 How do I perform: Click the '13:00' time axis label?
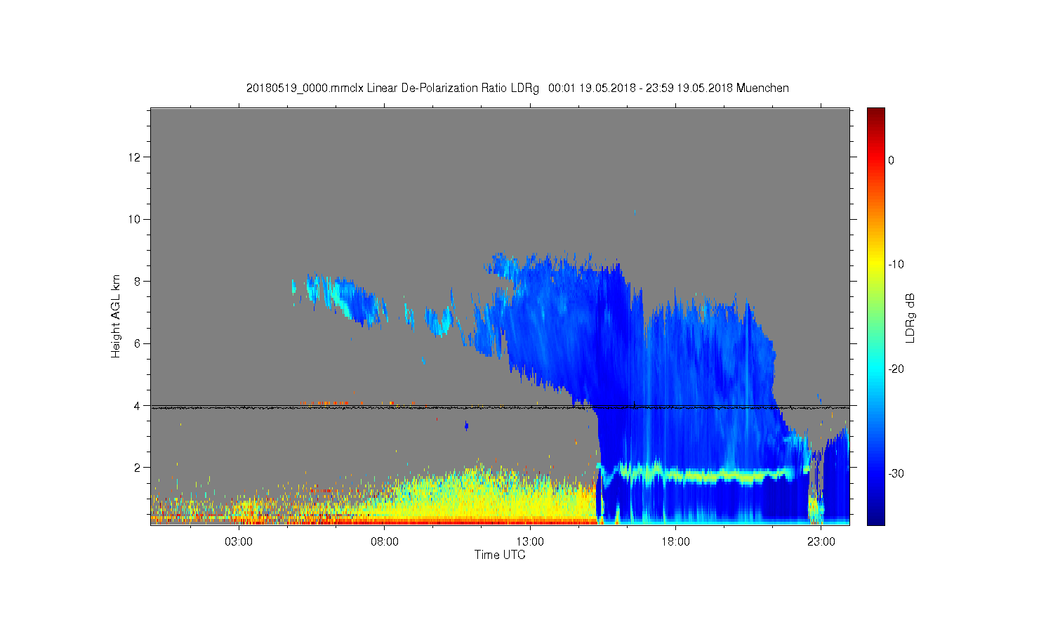click(x=530, y=542)
